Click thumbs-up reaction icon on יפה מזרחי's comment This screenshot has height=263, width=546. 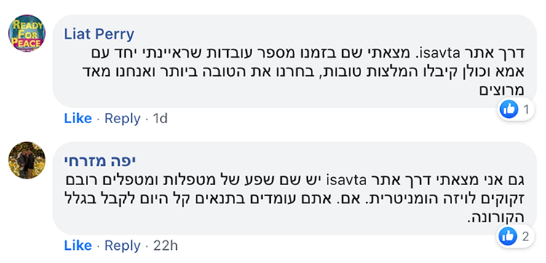[x=508, y=237]
